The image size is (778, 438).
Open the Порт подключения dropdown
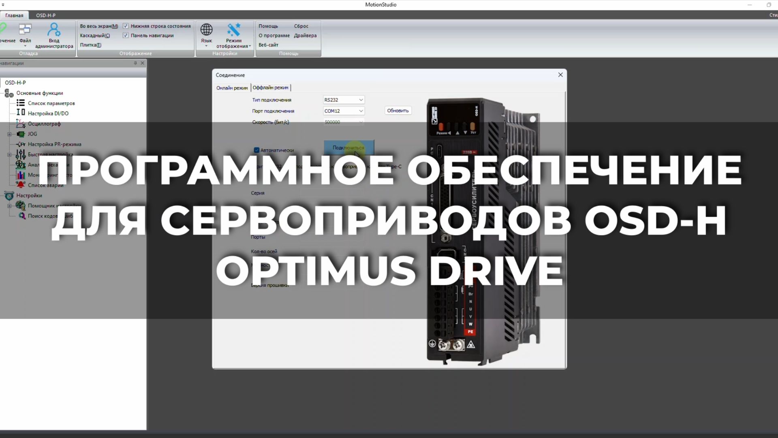point(344,111)
